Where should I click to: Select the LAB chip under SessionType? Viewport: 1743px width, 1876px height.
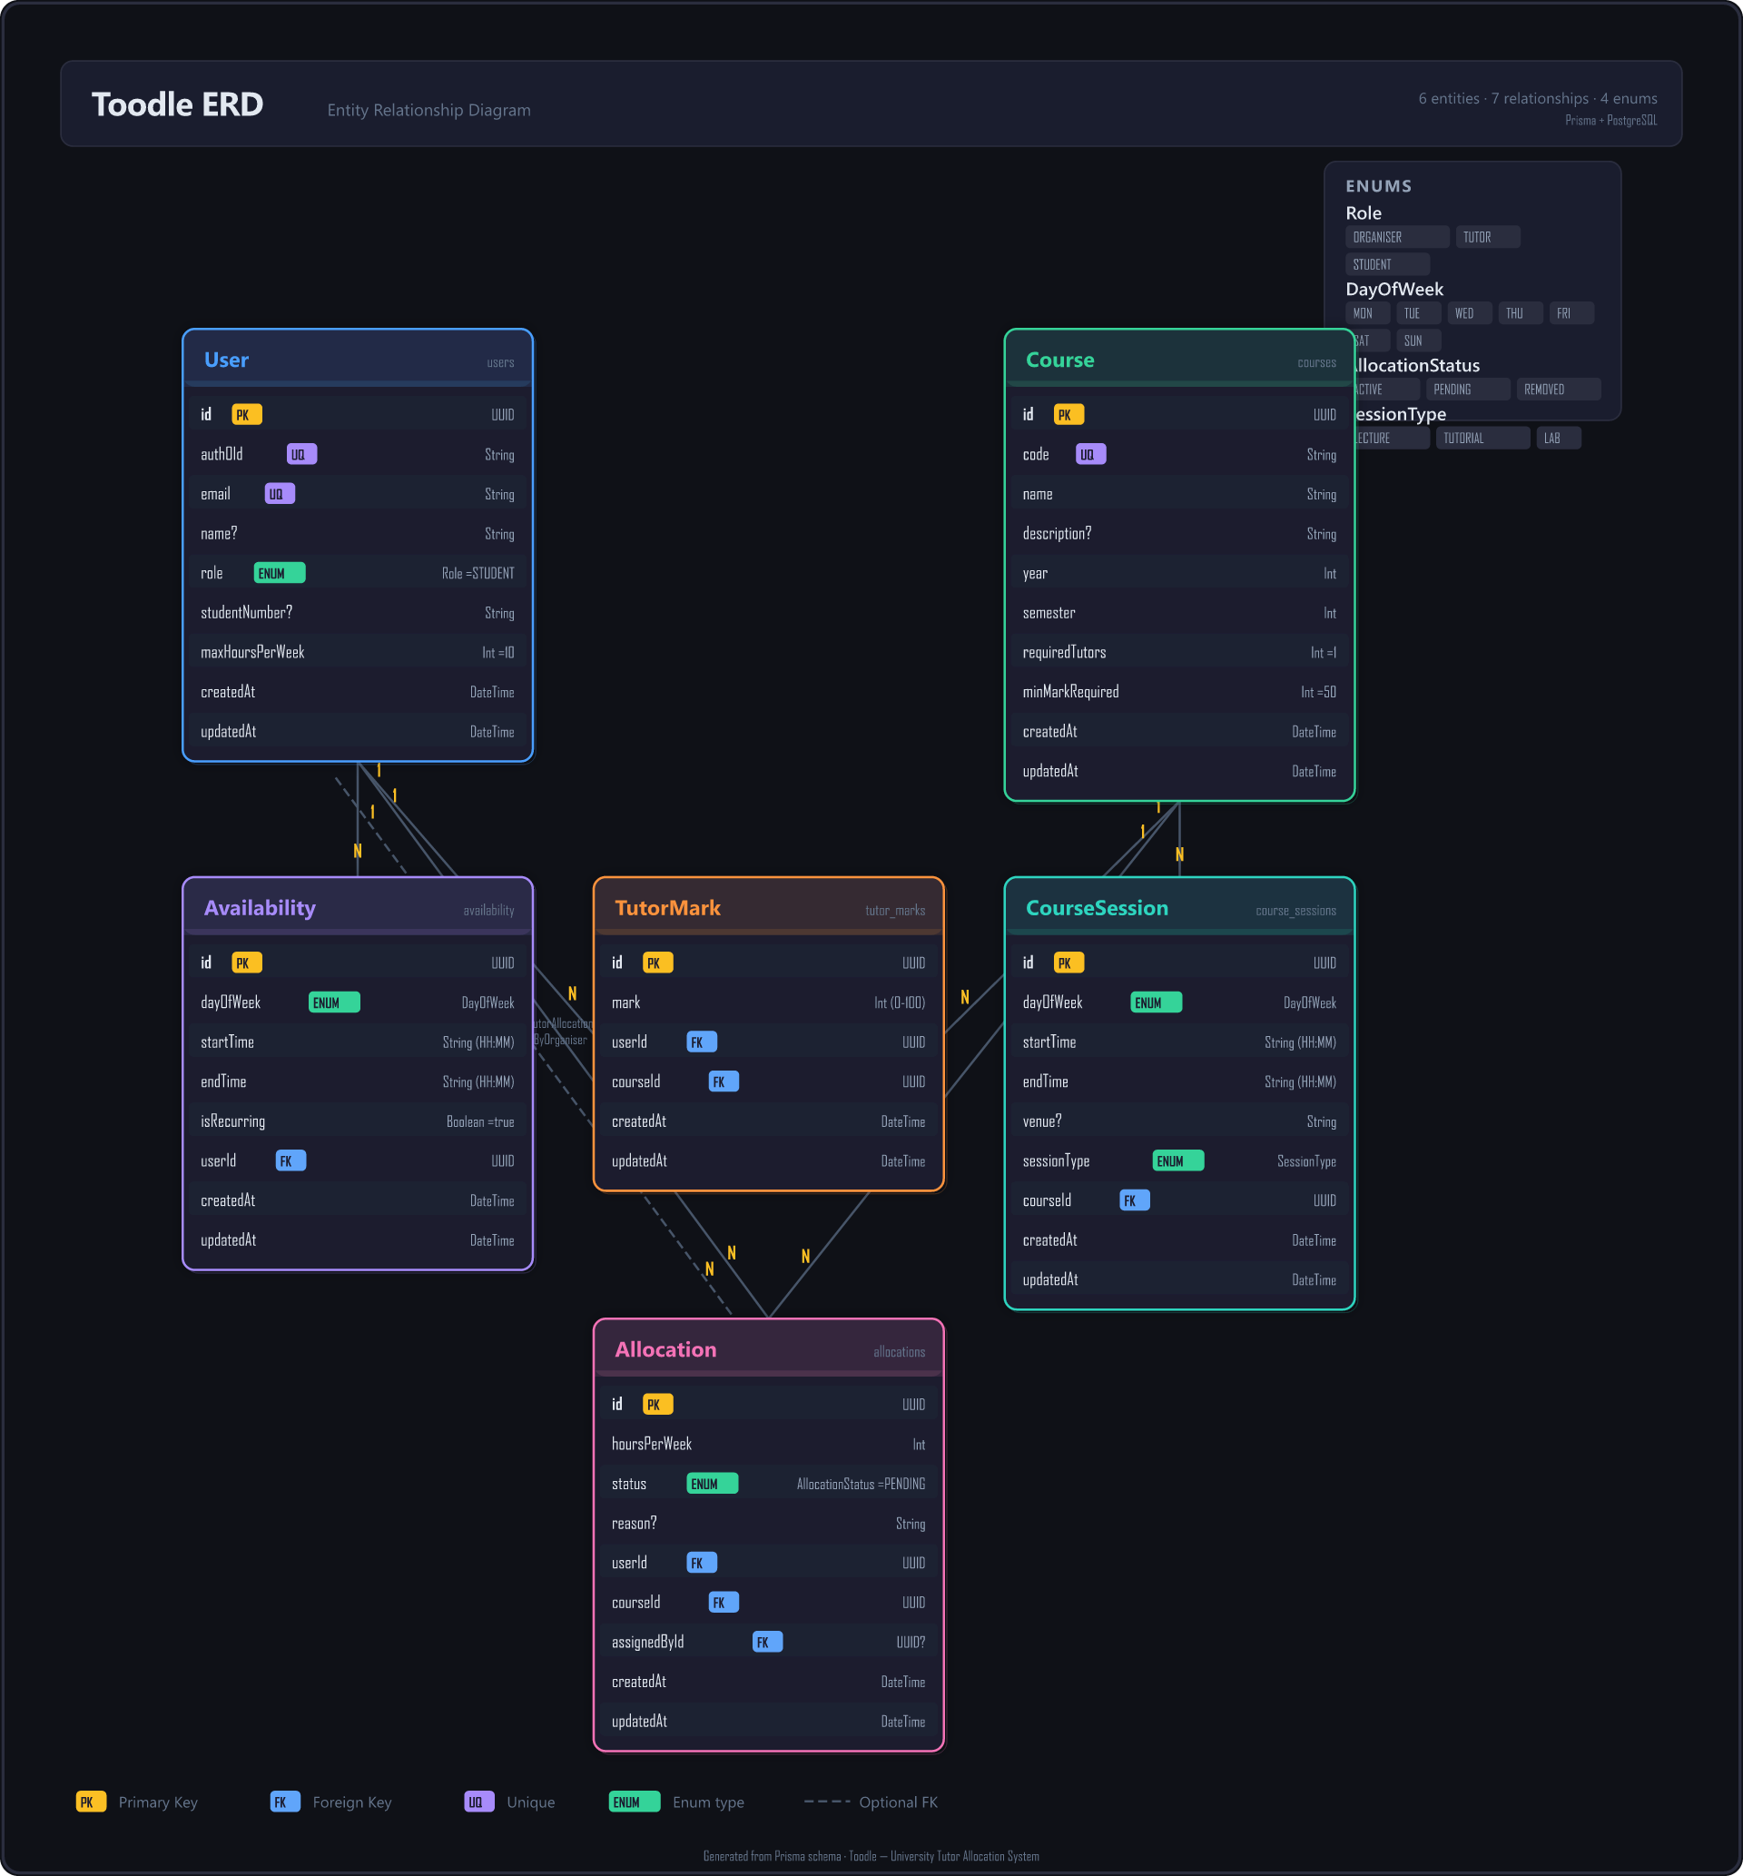[1558, 439]
